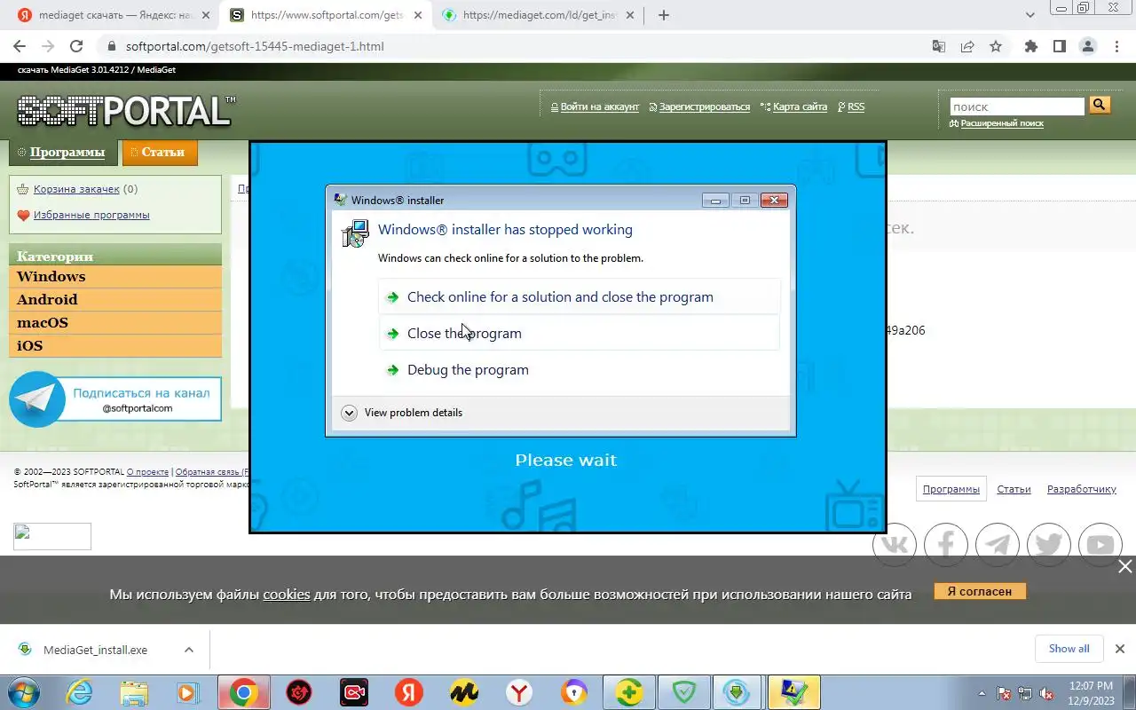
Task: Click the Telegram 'Подписаться на канал' banner
Action: pyautogui.click(x=115, y=399)
